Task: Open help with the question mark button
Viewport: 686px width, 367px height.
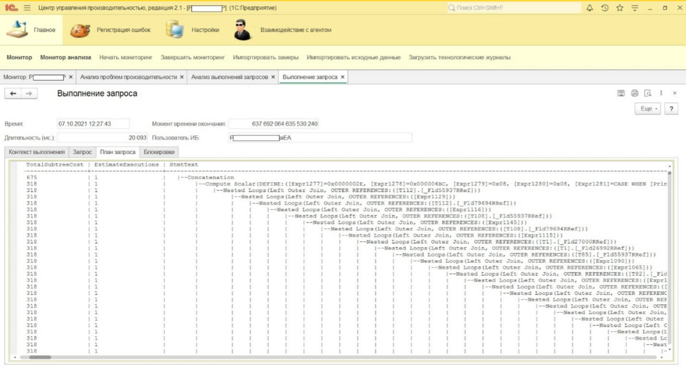Action: point(671,109)
